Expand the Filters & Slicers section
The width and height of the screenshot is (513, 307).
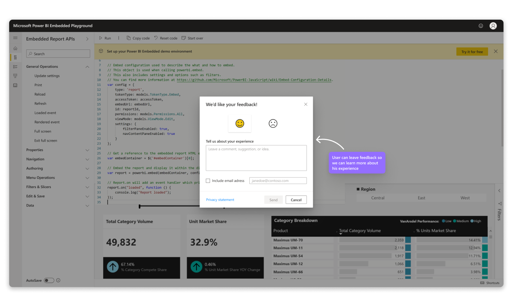click(x=87, y=187)
